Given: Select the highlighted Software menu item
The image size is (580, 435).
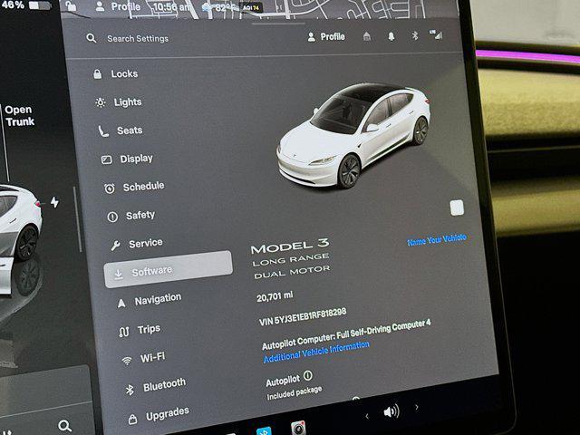Looking at the screenshot, I should (x=169, y=269).
